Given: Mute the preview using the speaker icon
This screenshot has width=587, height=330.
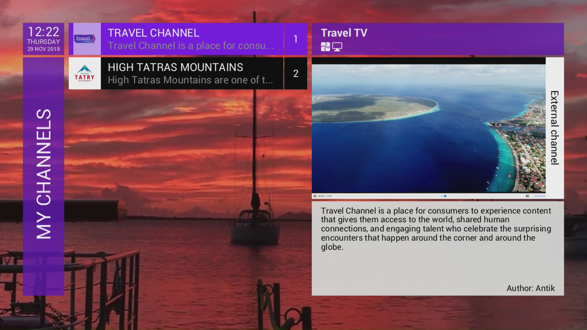Looking at the screenshot, I should (x=527, y=196).
